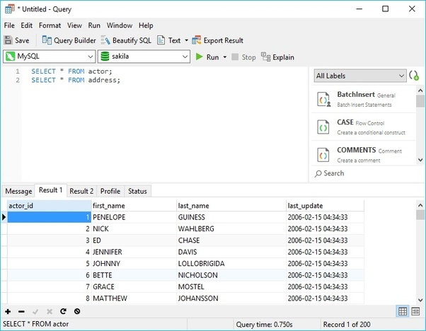Screen dimensions: 426x331
Task: Discard changes X icon
Action: 49,311
